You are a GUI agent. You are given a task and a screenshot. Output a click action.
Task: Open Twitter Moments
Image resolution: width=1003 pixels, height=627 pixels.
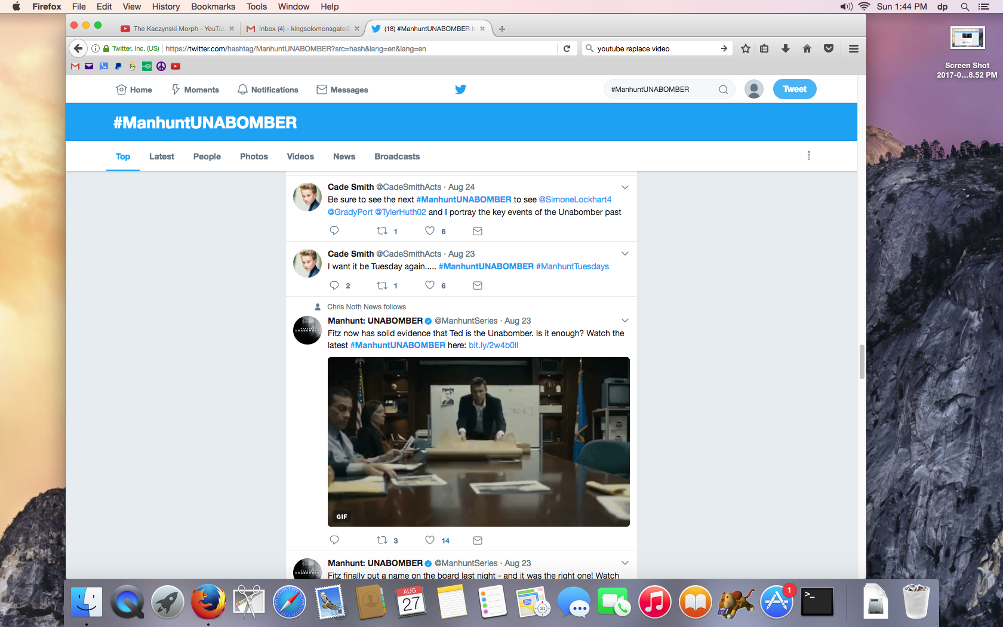(x=195, y=90)
